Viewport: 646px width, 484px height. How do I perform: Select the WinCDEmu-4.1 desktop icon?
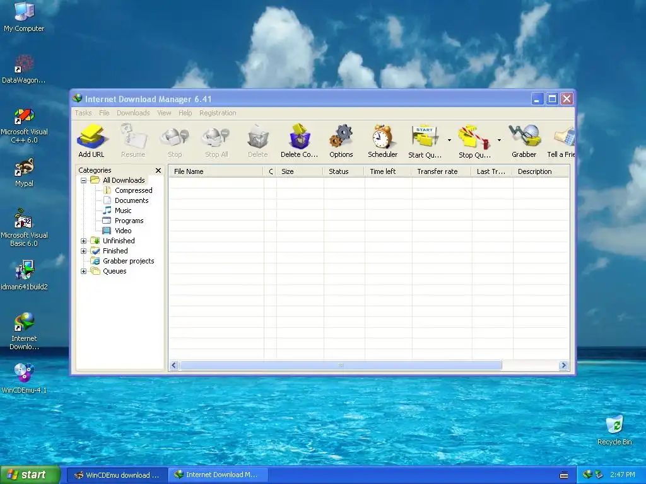(x=24, y=379)
